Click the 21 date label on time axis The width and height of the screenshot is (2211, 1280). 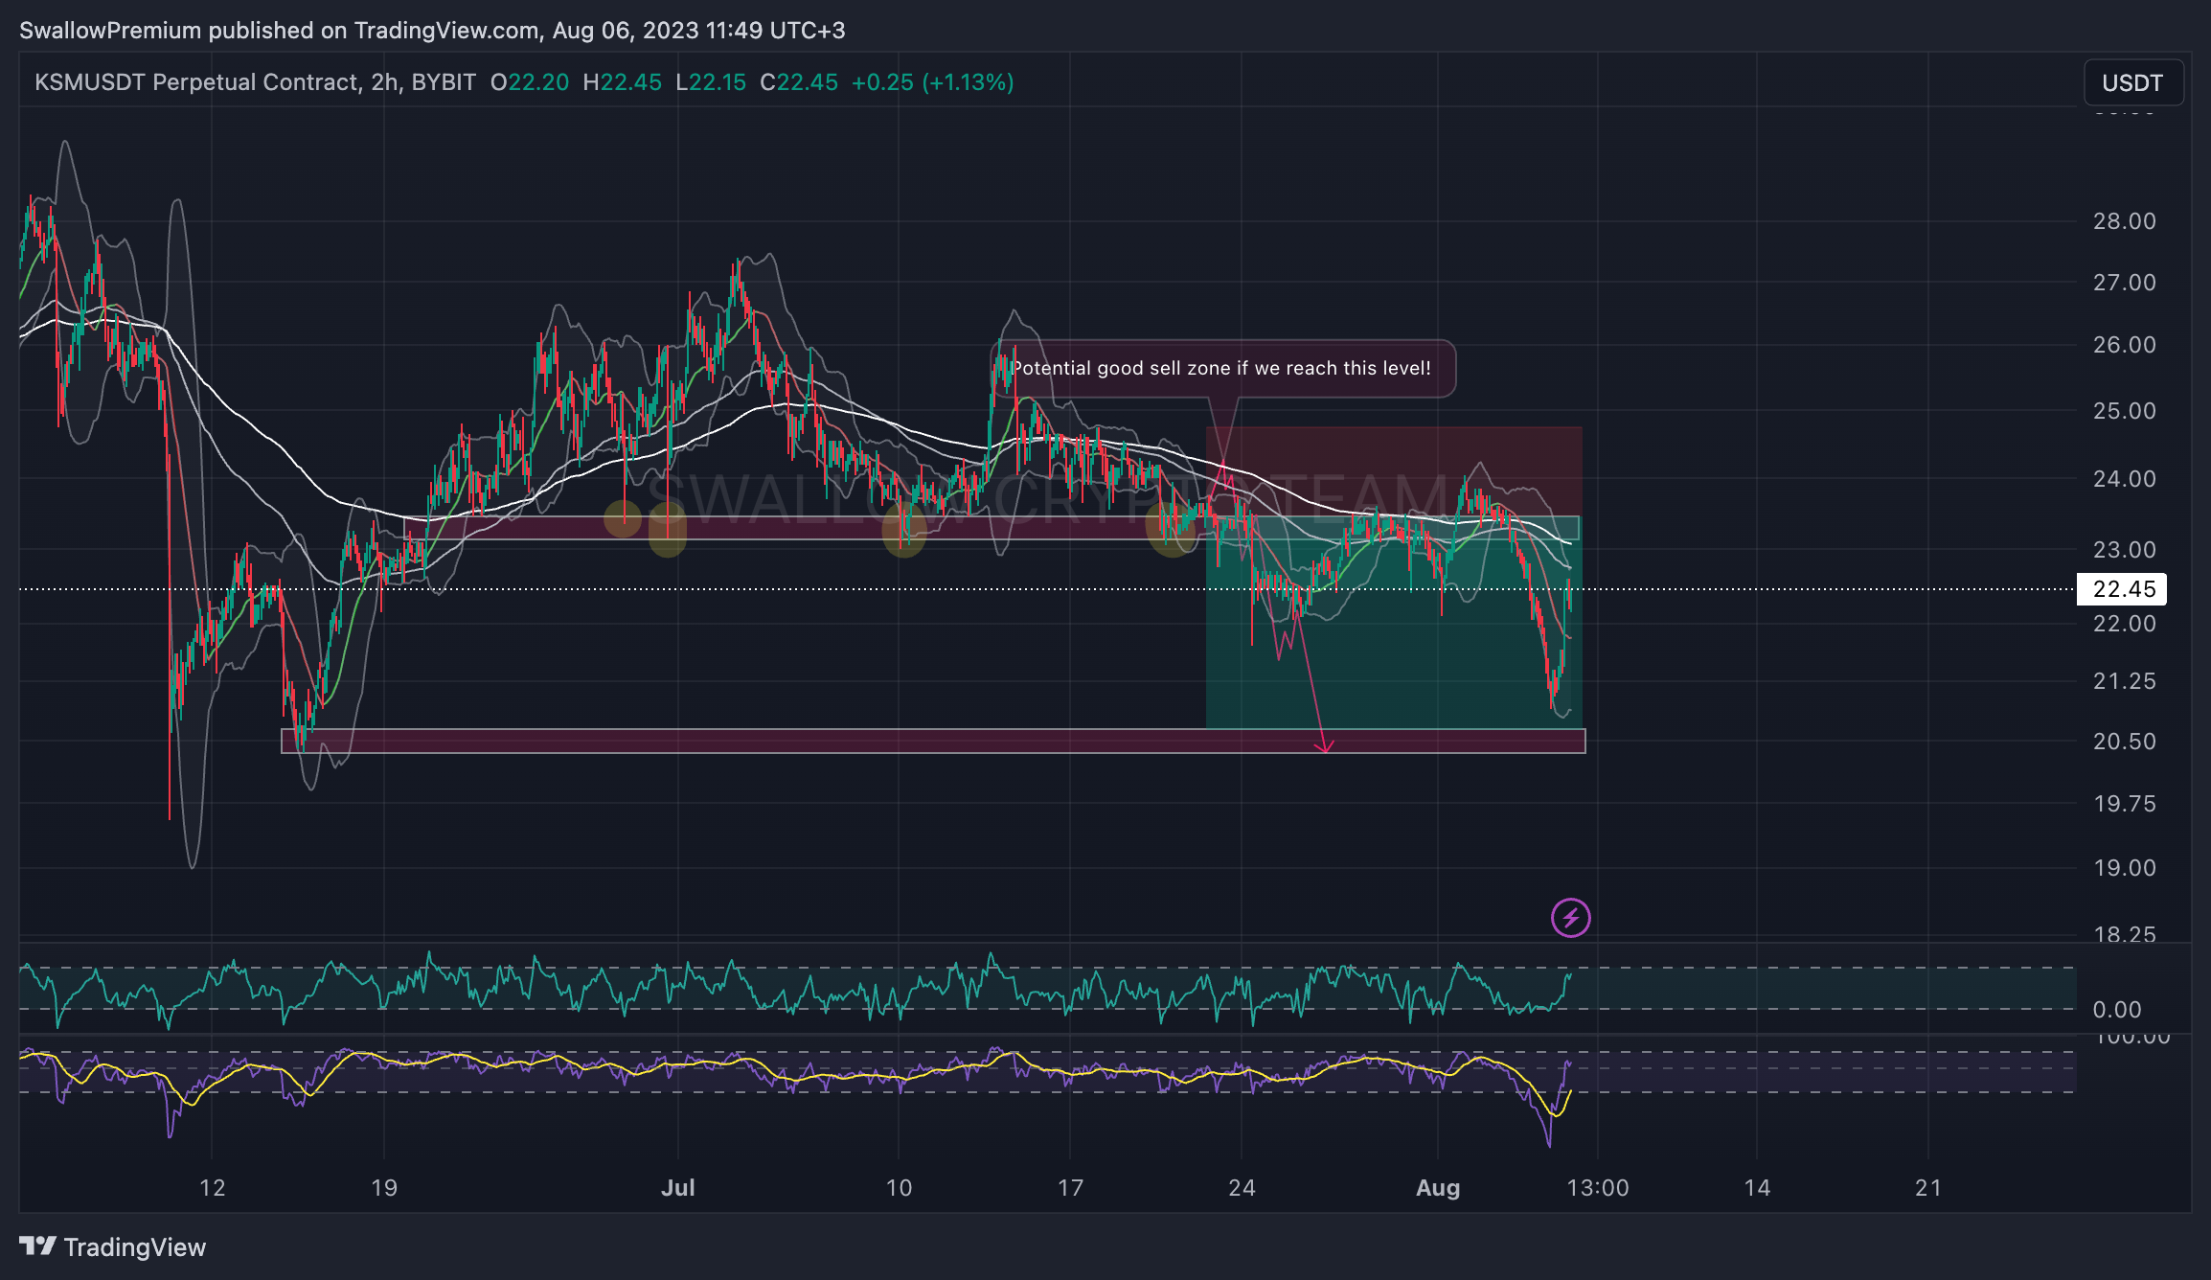pos(1928,1187)
